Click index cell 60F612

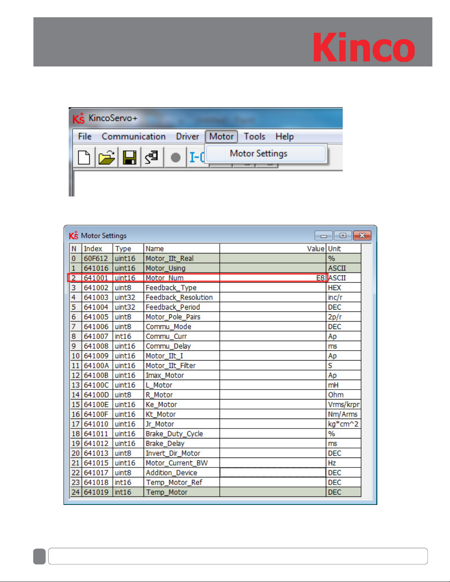coord(97,259)
